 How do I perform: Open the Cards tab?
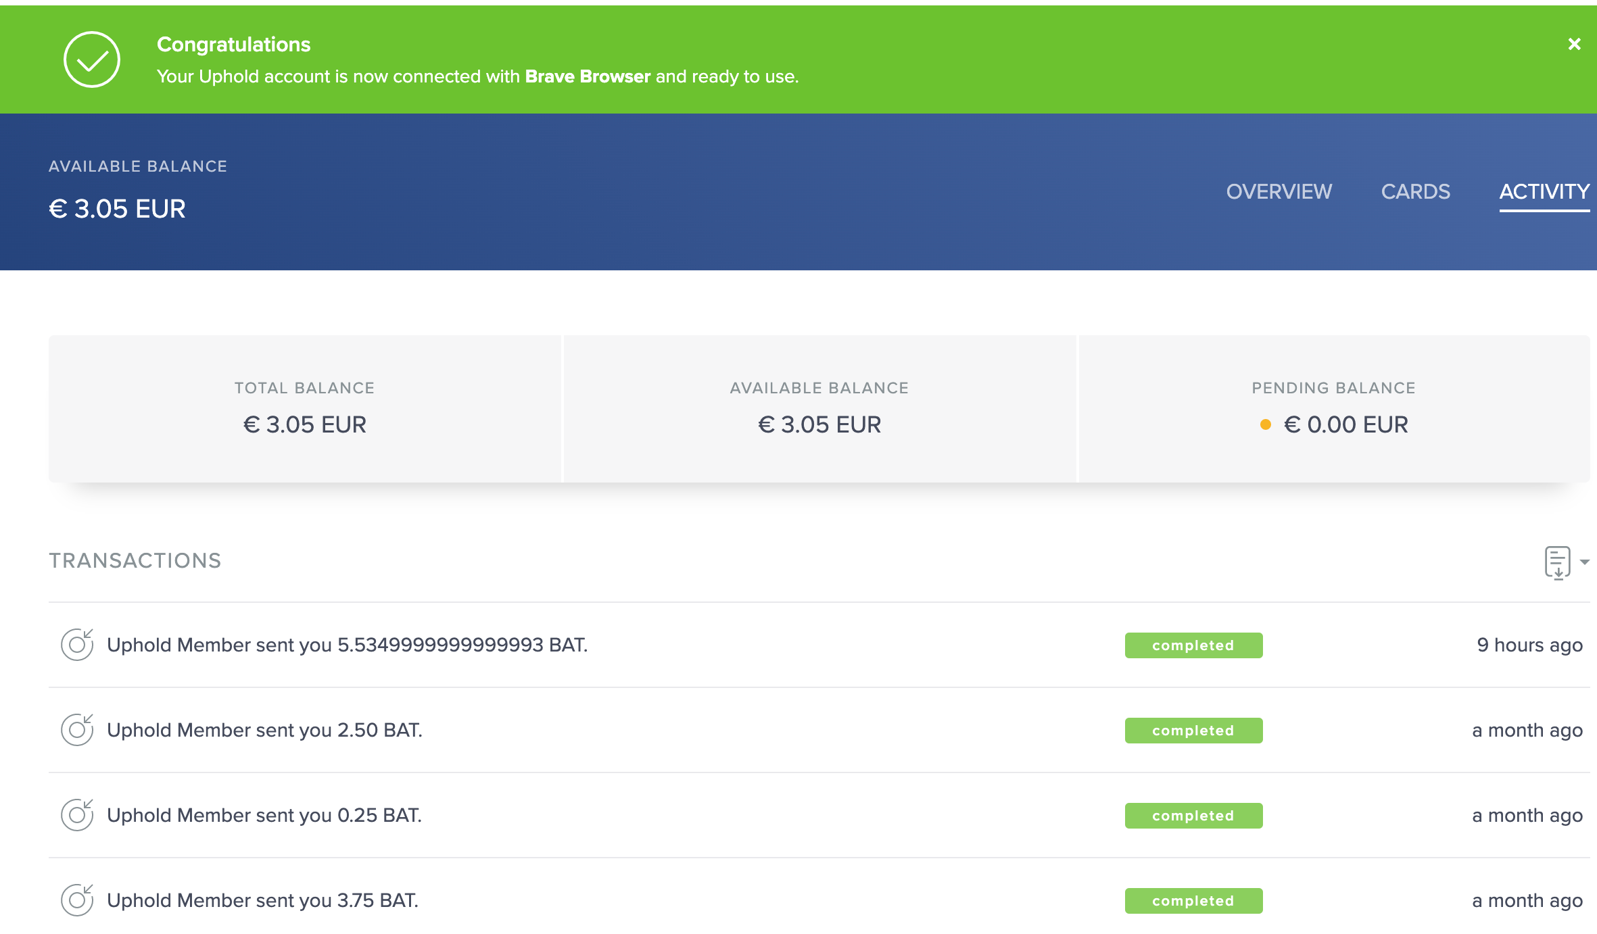tap(1415, 192)
